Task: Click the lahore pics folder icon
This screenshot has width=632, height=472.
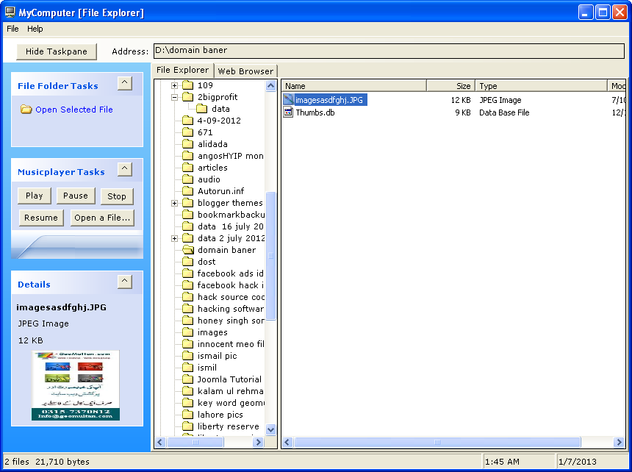Action: click(x=188, y=414)
